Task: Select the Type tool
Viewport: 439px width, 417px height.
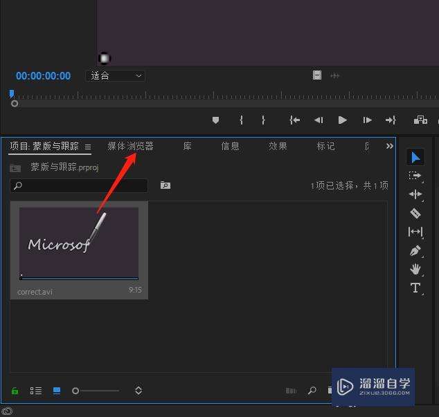Action: click(415, 288)
